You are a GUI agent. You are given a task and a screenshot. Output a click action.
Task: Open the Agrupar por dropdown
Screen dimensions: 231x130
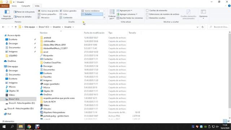(125, 10)
